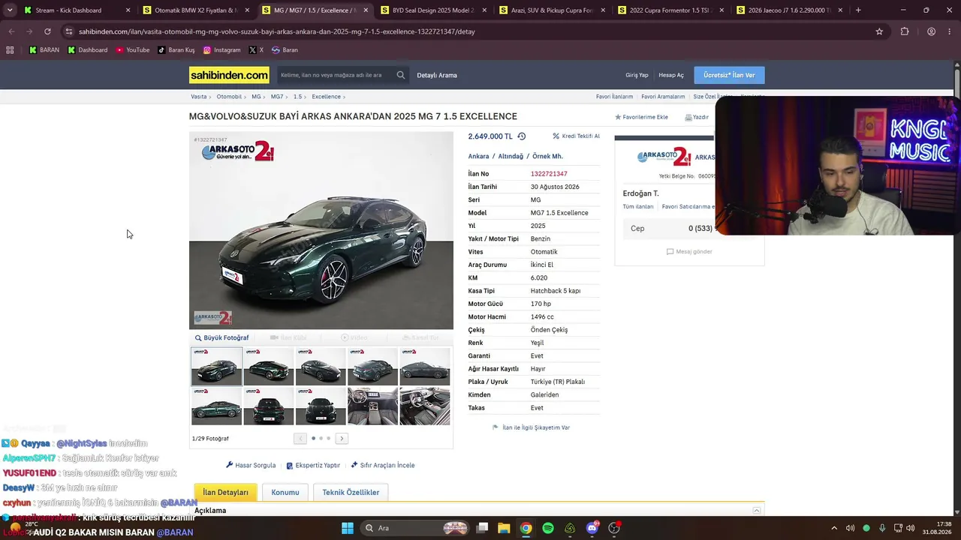Open OBS Studio from the taskbar
Image resolution: width=961 pixels, height=540 pixels.
[614, 528]
